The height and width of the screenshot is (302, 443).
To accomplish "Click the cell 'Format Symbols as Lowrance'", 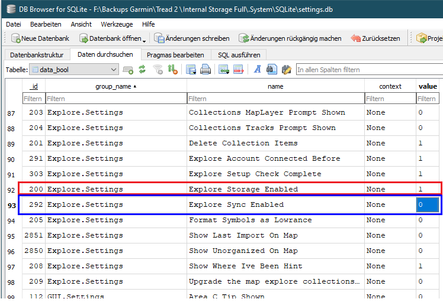I will click(x=275, y=220).
